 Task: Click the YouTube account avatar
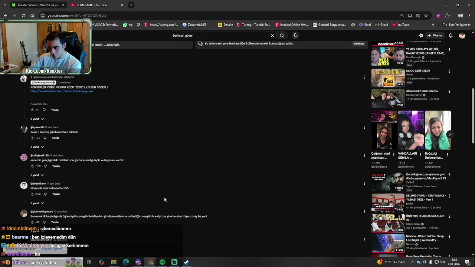pyautogui.click(x=462, y=36)
